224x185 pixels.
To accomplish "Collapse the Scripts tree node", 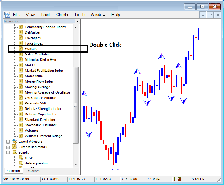I will (8, 153).
